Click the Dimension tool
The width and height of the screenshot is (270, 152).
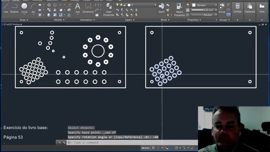coord(88,8)
